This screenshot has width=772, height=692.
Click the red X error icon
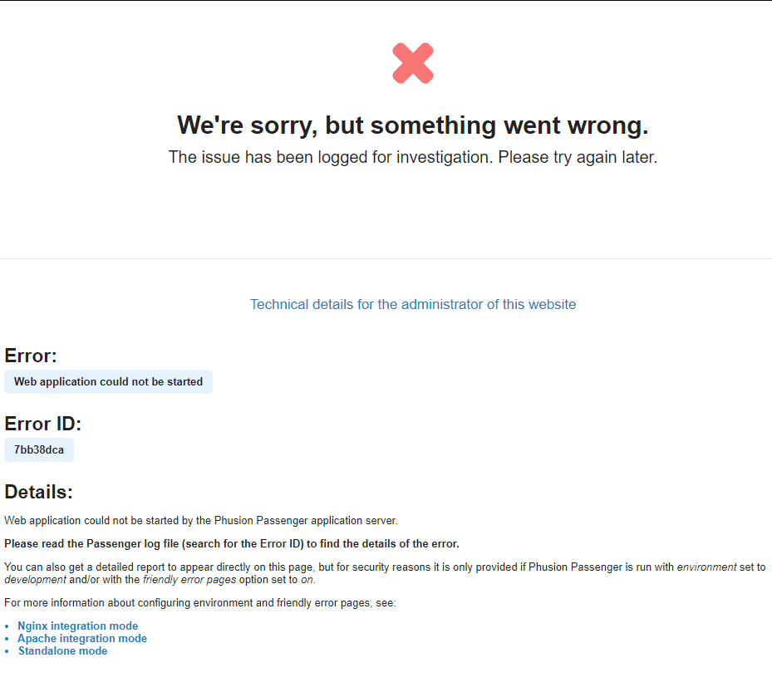(x=413, y=63)
